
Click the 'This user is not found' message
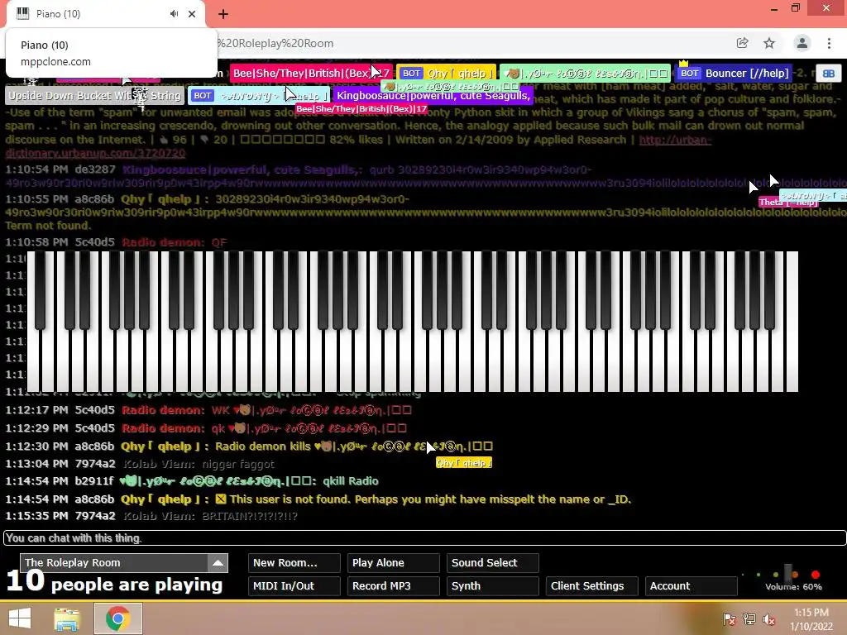click(x=423, y=499)
